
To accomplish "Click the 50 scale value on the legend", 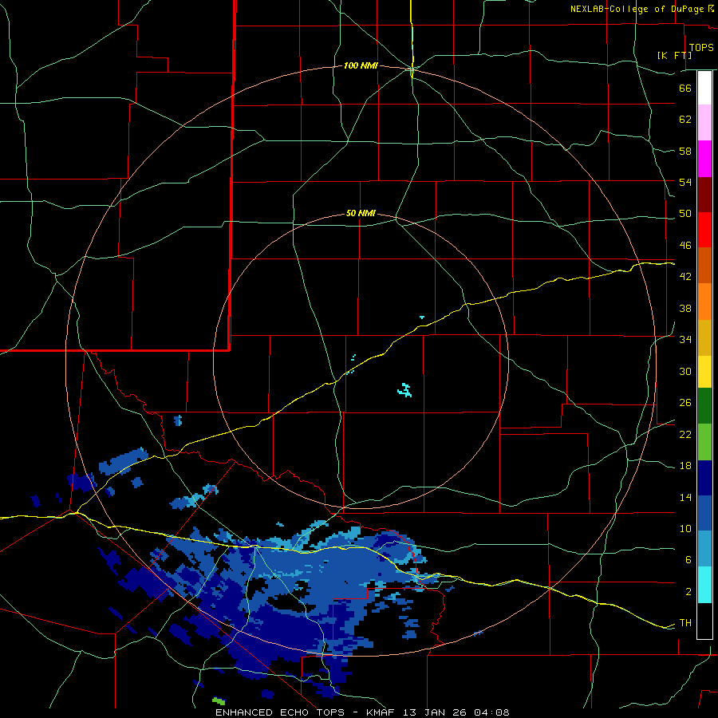I will pyautogui.click(x=685, y=214).
